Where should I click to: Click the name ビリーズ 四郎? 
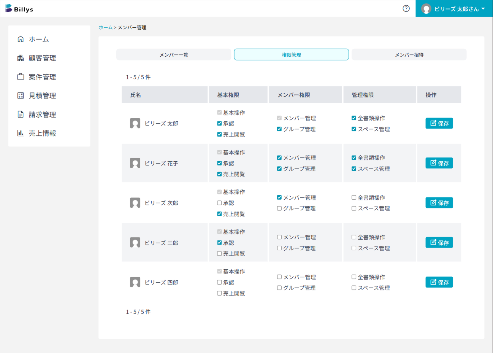[161, 282]
